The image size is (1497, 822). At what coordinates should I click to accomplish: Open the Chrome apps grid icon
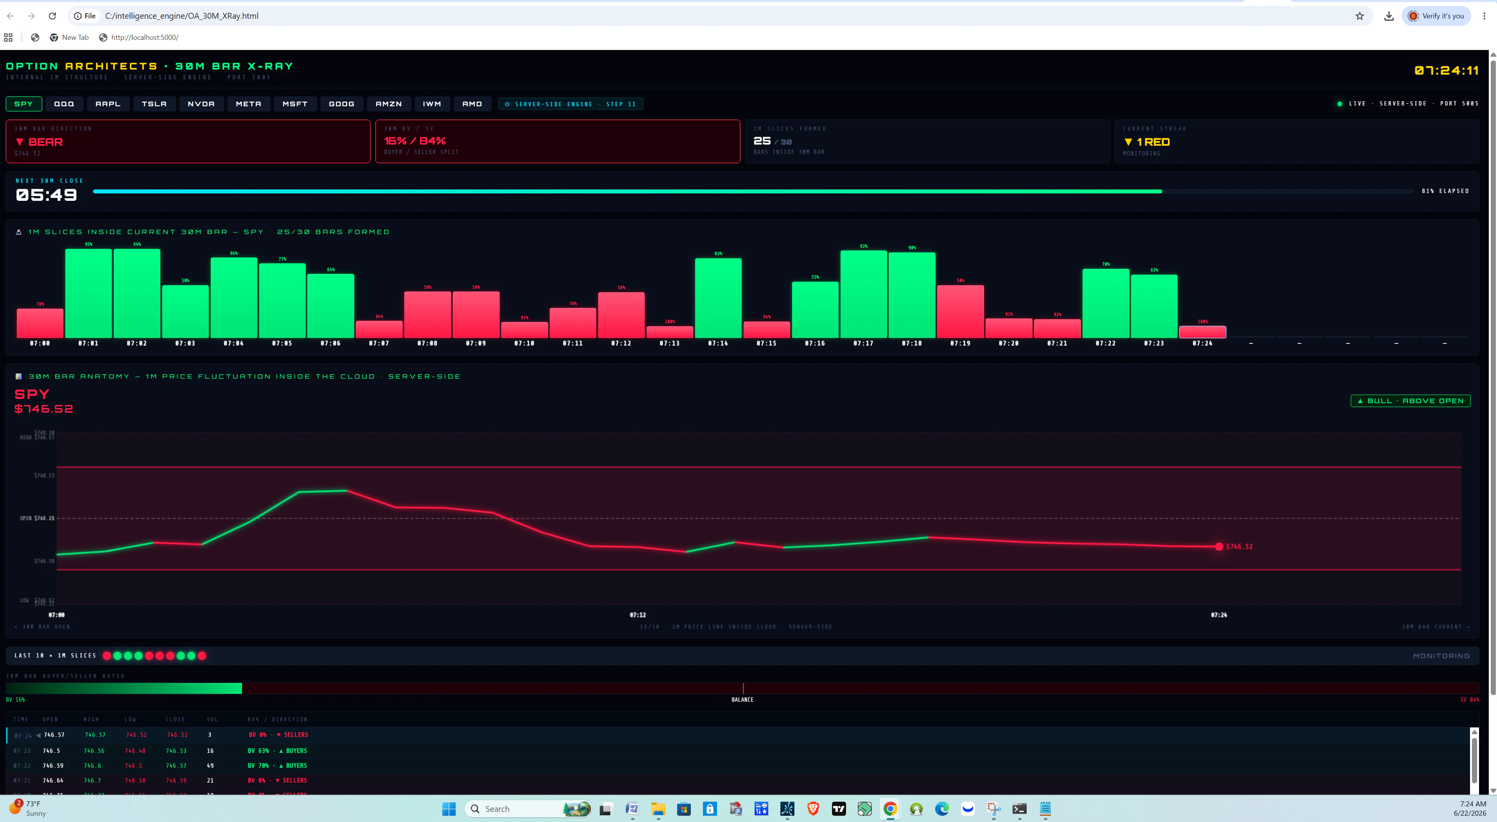(8, 37)
